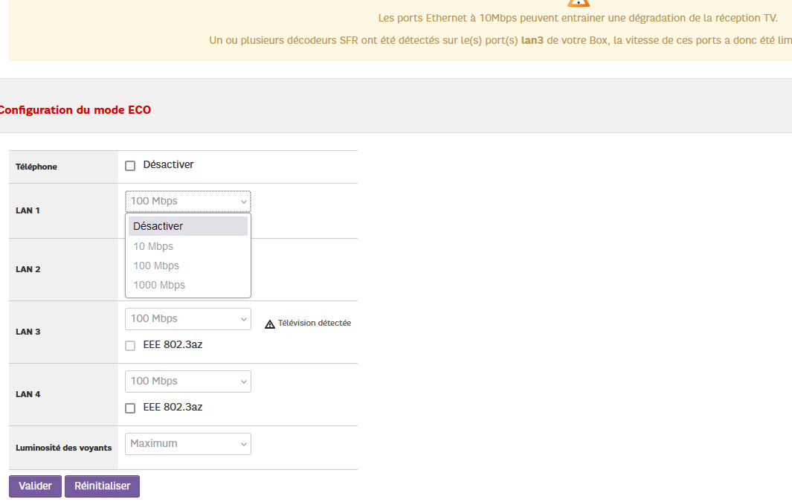Viewport: 792px width, 502px height.
Task: Check the Téléphone Désactiver checkbox
Action: click(x=130, y=166)
